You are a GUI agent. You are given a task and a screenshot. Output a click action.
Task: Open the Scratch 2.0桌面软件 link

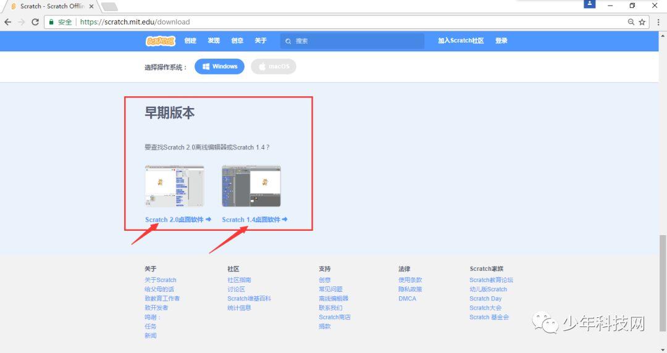point(178,220)
